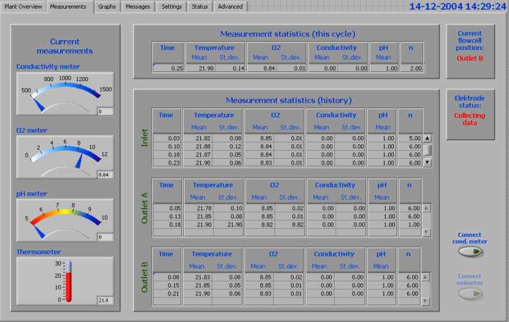Click the Outlet B flowcell position indicator

point(470,58)
